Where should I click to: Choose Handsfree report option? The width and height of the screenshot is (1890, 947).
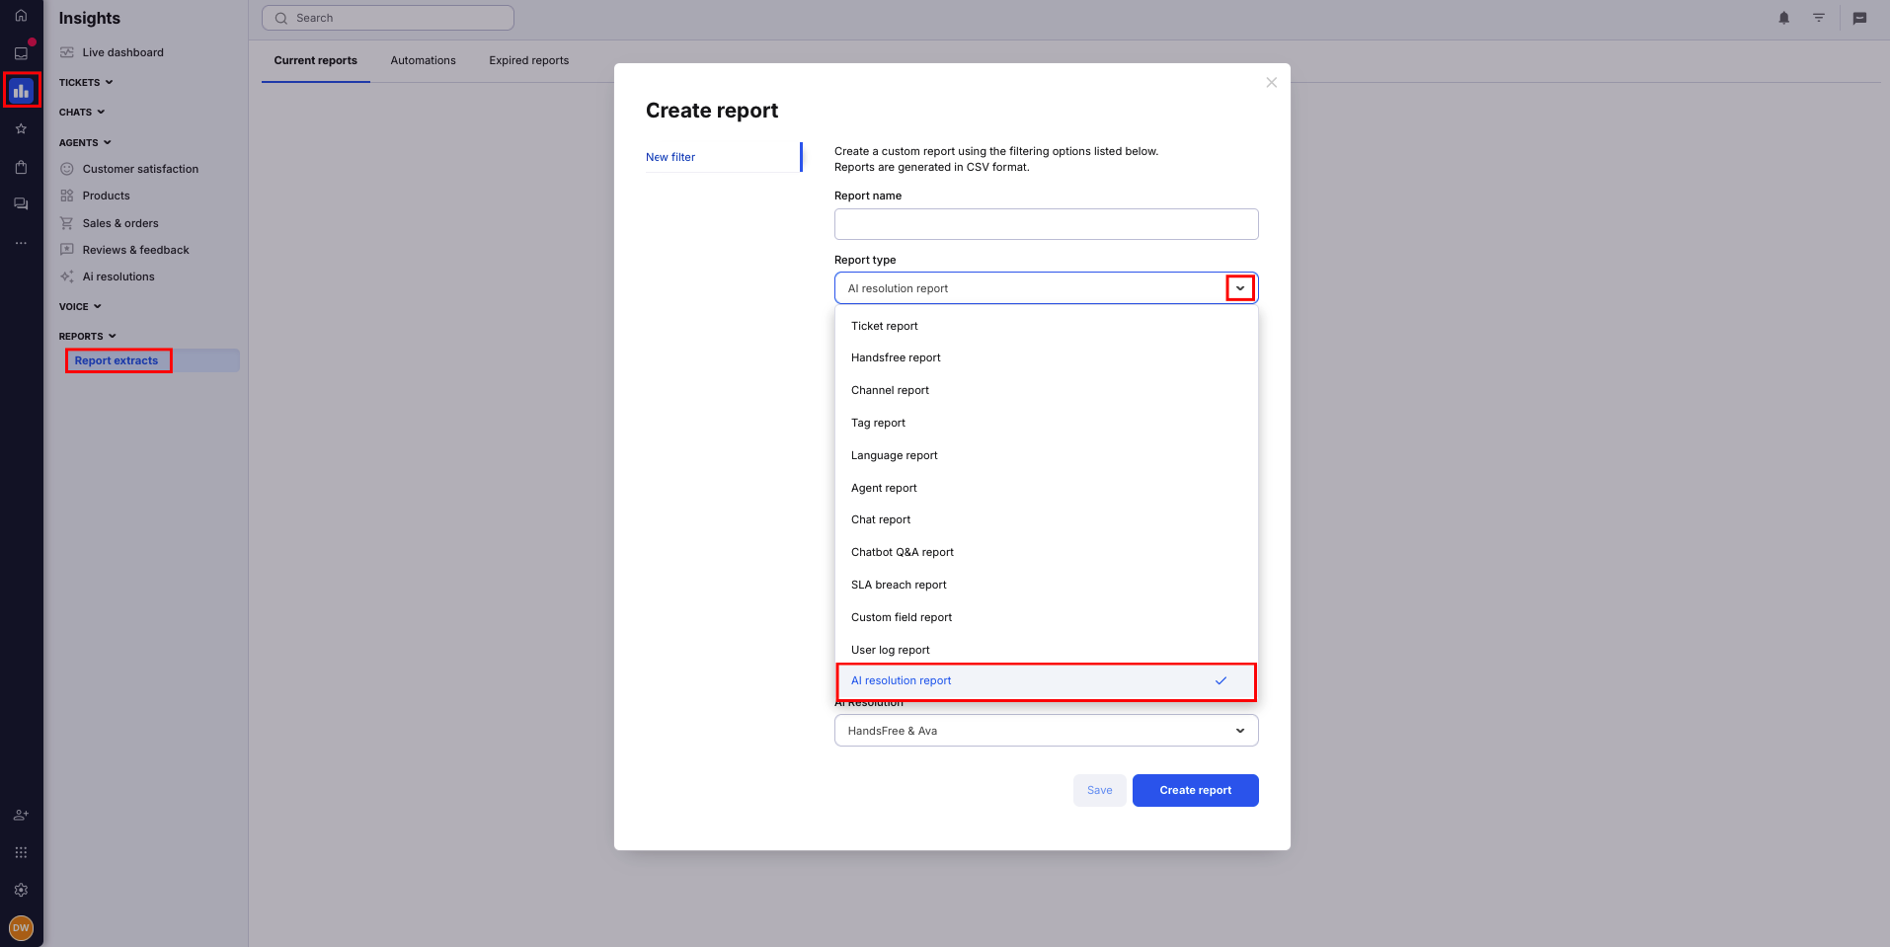point(1047,357)
